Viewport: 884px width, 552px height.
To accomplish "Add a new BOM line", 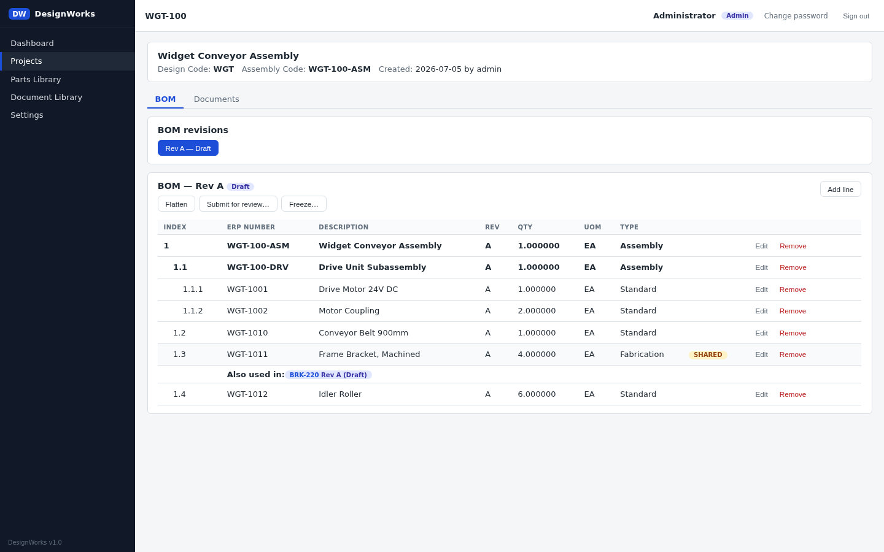I will [x=840, y=189].
